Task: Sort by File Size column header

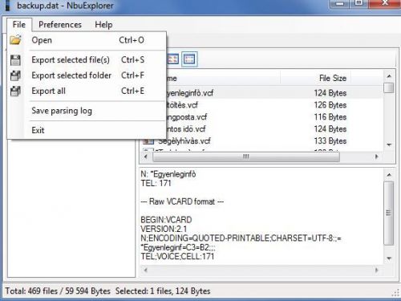Action: [315, 78]
